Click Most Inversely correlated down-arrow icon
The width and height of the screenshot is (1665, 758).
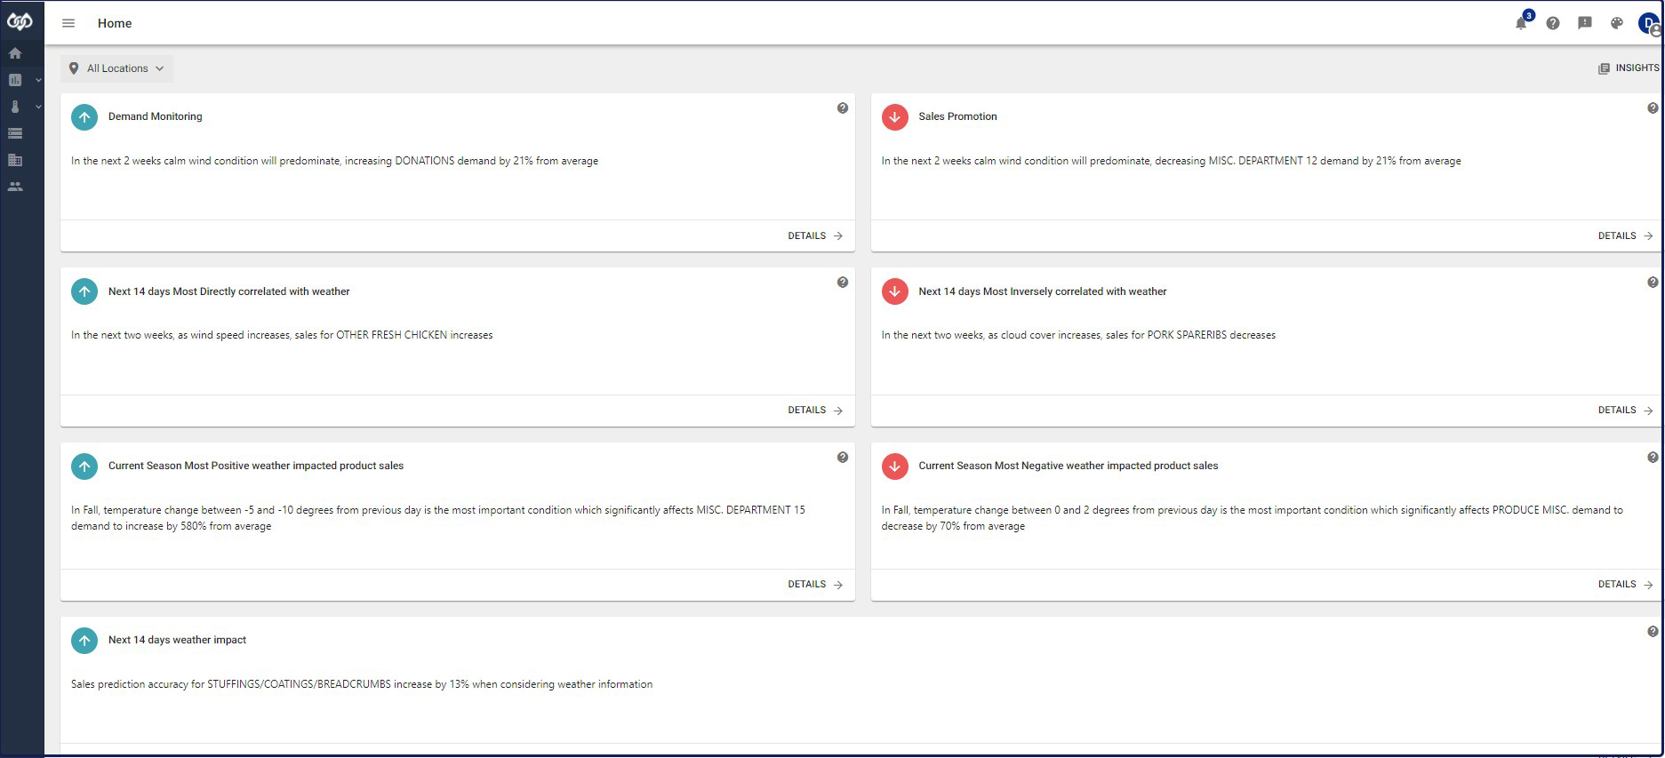(895, 291)
